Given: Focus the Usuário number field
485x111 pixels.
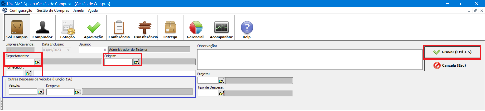Looking at the screenshot, I should pos(92,50).
